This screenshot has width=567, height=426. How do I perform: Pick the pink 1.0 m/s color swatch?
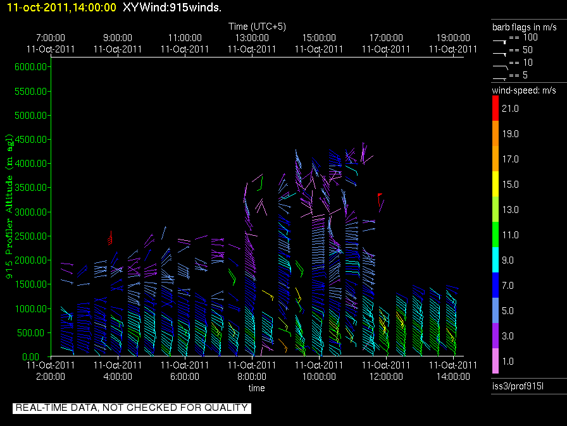495,361
